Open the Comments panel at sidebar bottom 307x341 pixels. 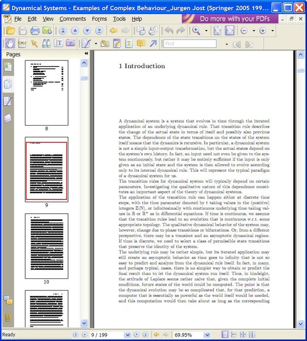pos(8,300)
